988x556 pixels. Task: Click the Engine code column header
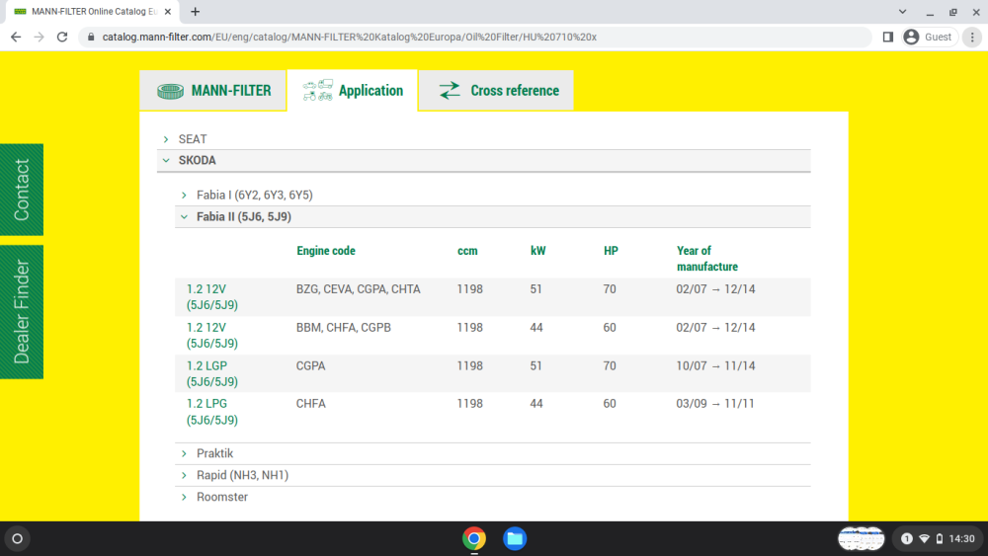click(x=326, y=251)
